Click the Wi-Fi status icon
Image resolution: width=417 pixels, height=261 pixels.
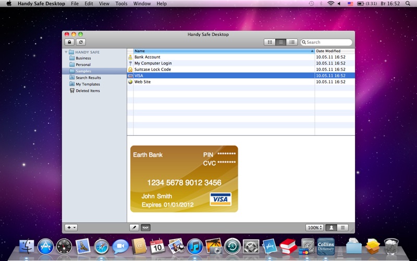point(330,4)
